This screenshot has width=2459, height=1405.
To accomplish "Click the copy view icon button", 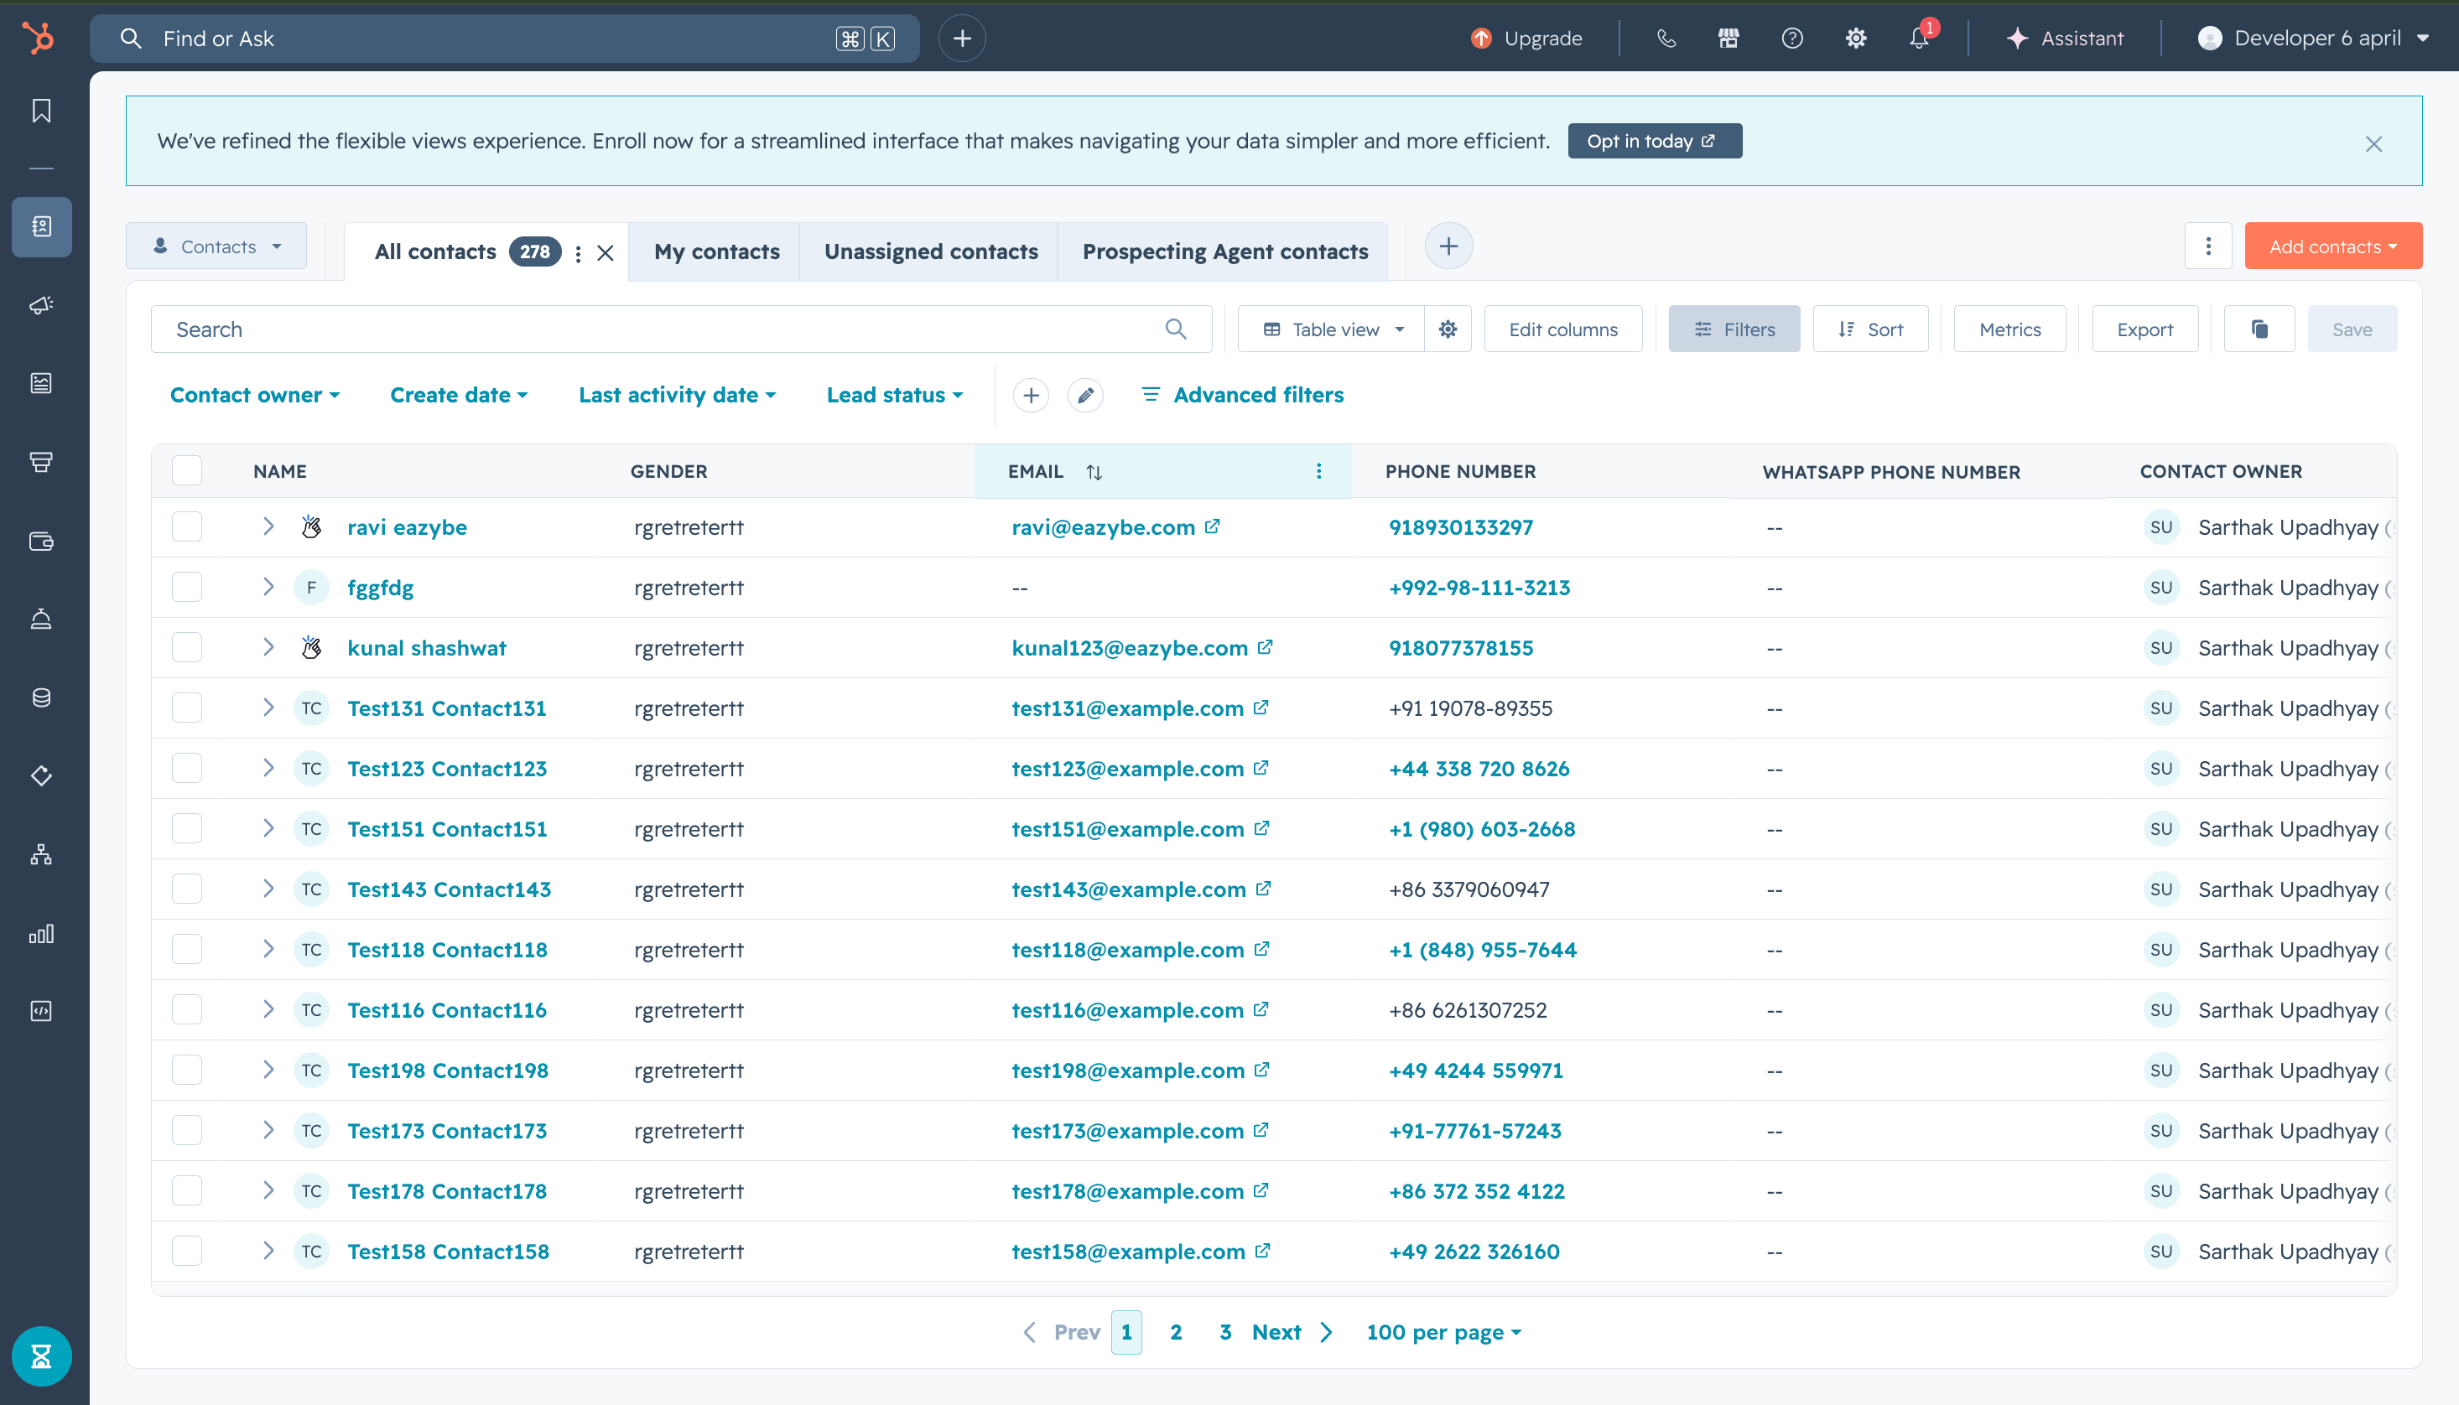I will point(2259,329).
